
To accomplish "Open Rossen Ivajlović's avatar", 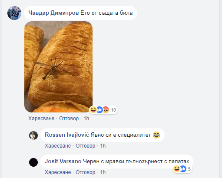I will pos(33,135).
